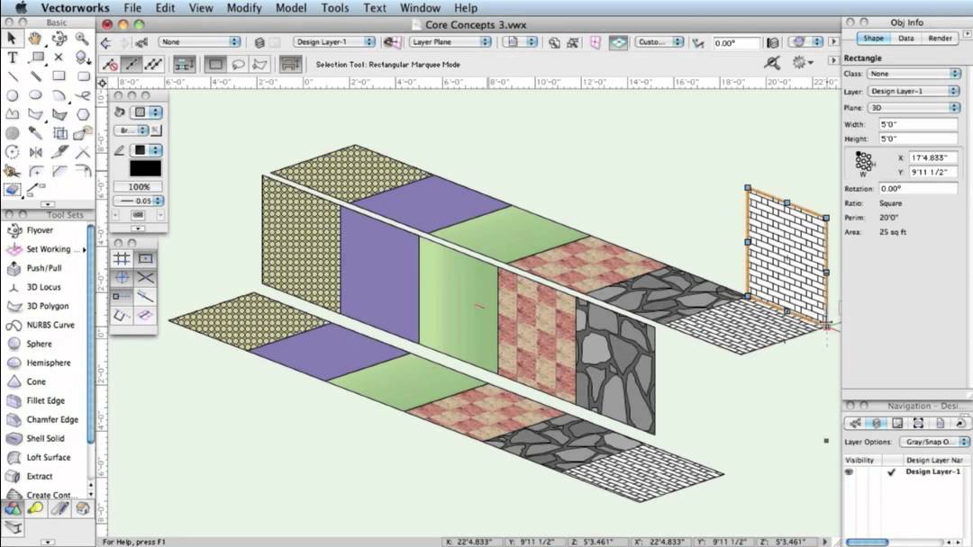
Task: Open the File menu
Action: click(x=132, y=8)
